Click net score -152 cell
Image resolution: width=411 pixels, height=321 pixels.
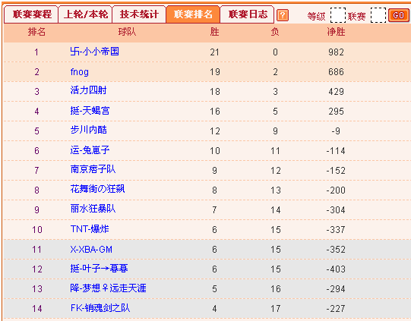point(336,171)
